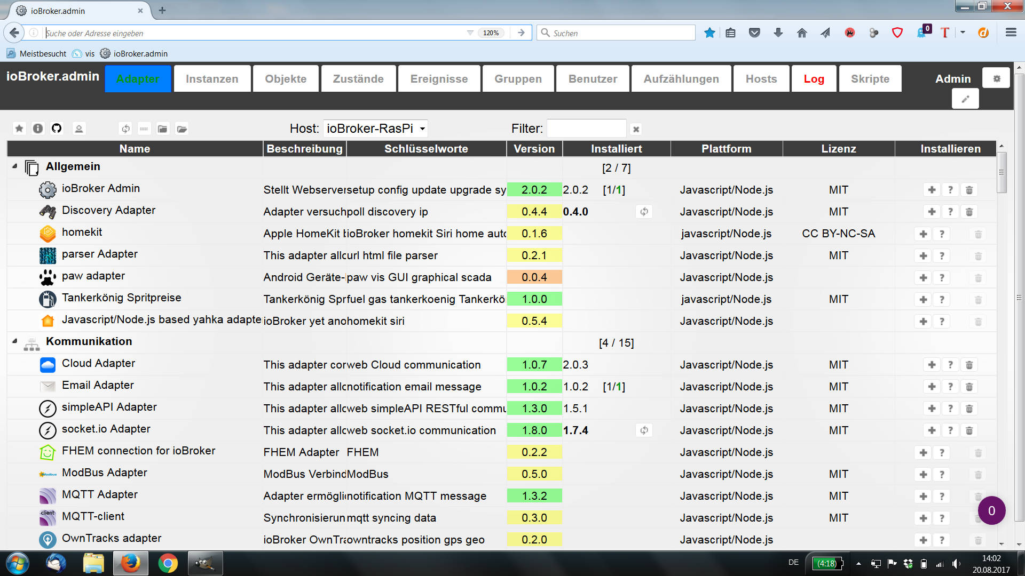Open Windows Start button
Viewport: 1025px width, 576px height.
17,563
